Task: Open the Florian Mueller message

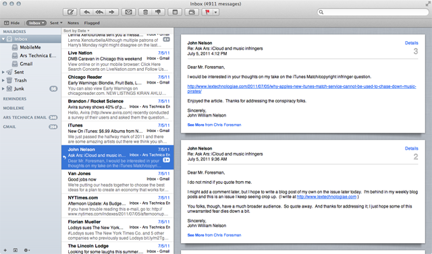Action: (x=117, y=230)
